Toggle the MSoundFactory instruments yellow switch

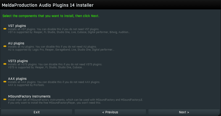coord(5,99)
